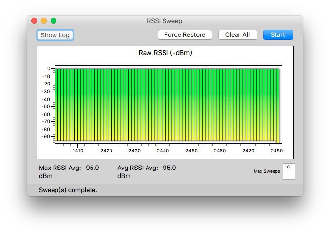Select the Raw RSSI (-dBm) chart title
The width and height of the screenshot is (330, 235).
click(165, 53)
